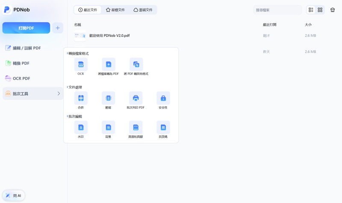342x203 pixels.
Task: Select the 水印 watermark tool
Action: 81,127
